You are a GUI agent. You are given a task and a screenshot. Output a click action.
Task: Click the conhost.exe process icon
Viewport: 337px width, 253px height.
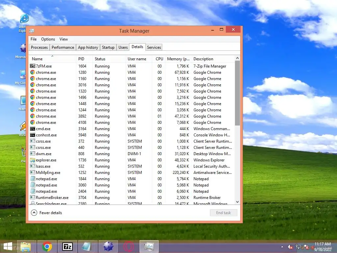pos(33,135)
